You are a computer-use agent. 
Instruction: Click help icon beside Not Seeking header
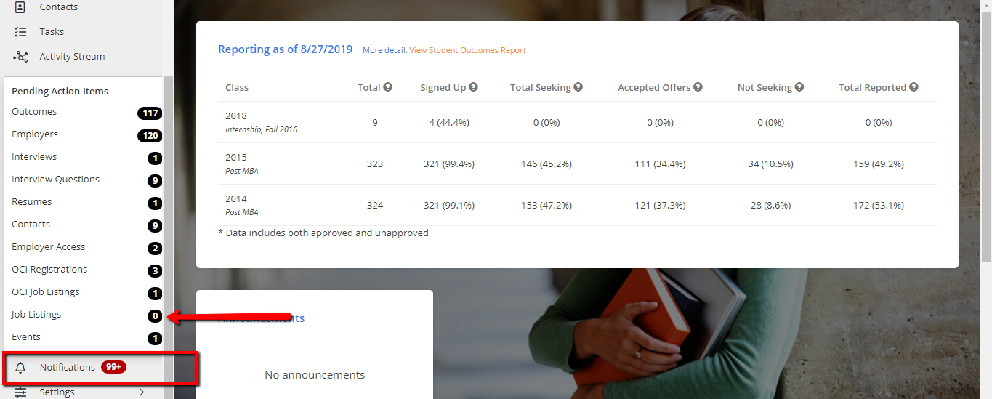[x=799, y=87]
